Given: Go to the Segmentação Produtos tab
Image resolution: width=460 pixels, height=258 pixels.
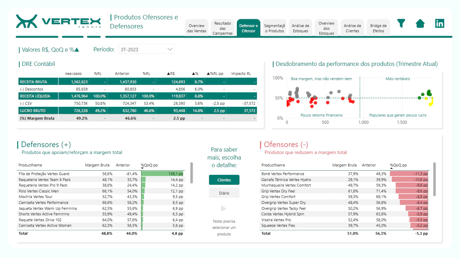Looking at the screenshot, I should [275, 28].
